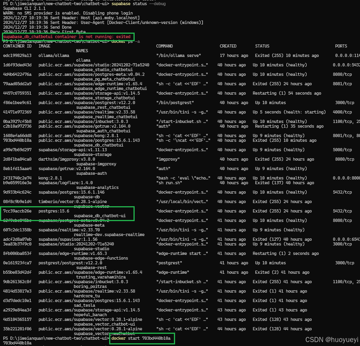The height and width of the screenshot is (346, 360).
Task: Click the name 'boring_poitras'
Action: [x=90, y=286]
